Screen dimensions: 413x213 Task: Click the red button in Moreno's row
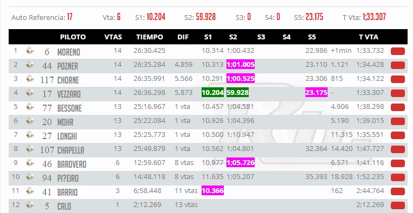pos(398,51)
